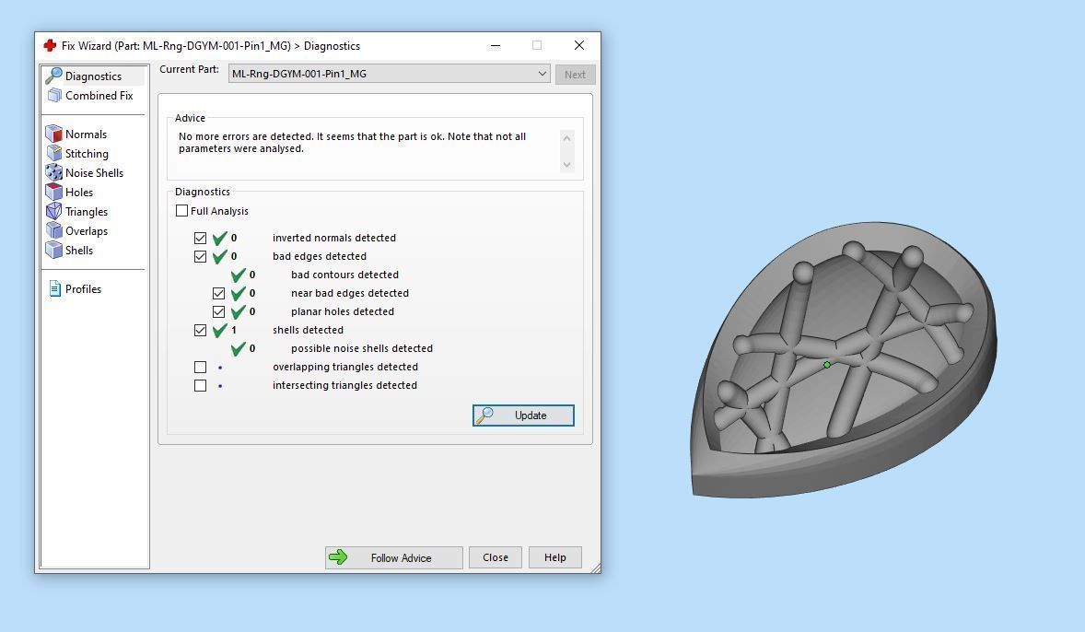Uncheck bad edges detected checkbox
Image resolution: width=1085 pixels, height=632 pixels.
[201, 256]
